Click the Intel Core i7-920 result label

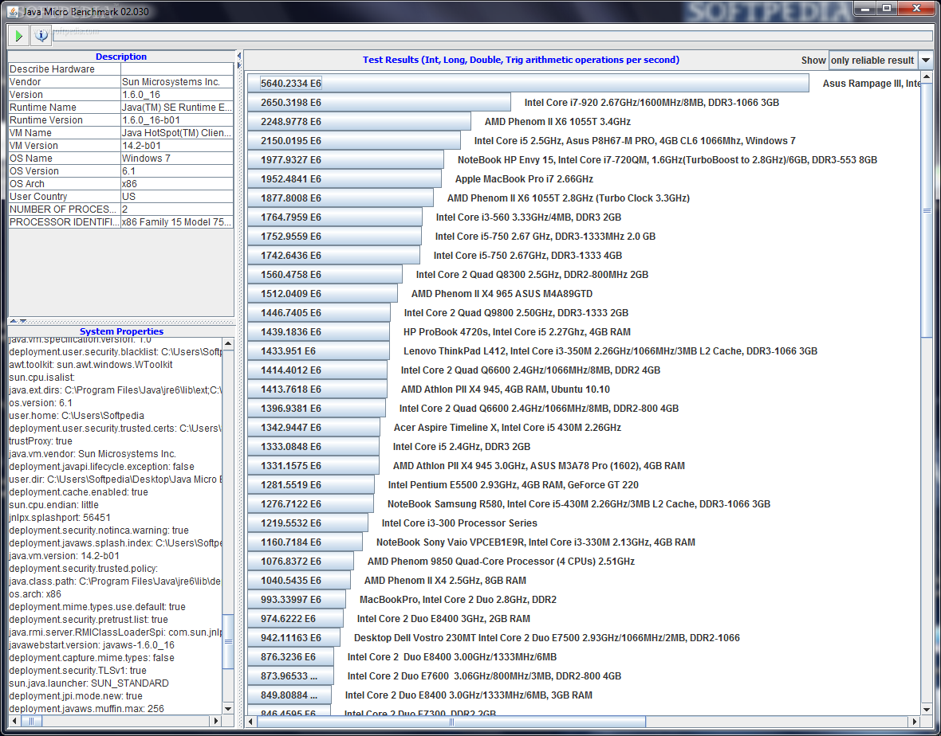tap(652, 103)
